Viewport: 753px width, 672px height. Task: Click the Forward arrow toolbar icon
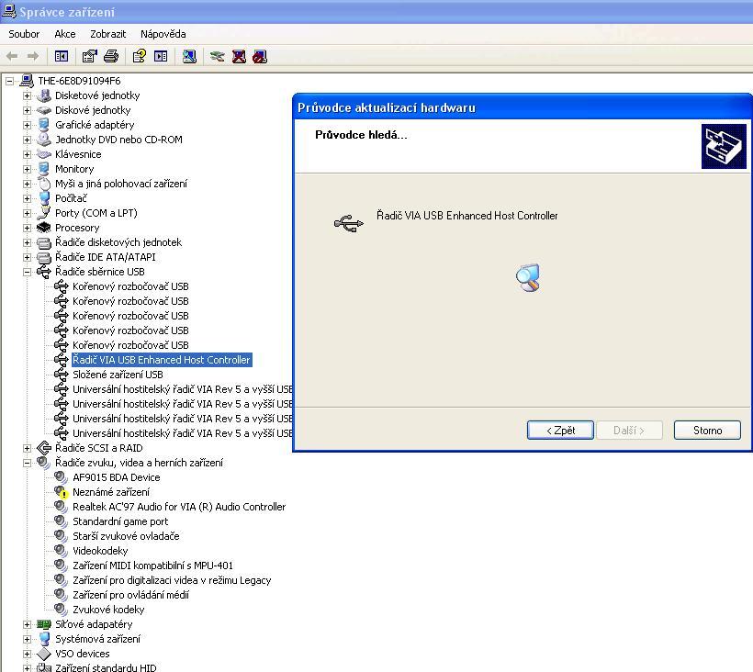[x=33, y=57]
